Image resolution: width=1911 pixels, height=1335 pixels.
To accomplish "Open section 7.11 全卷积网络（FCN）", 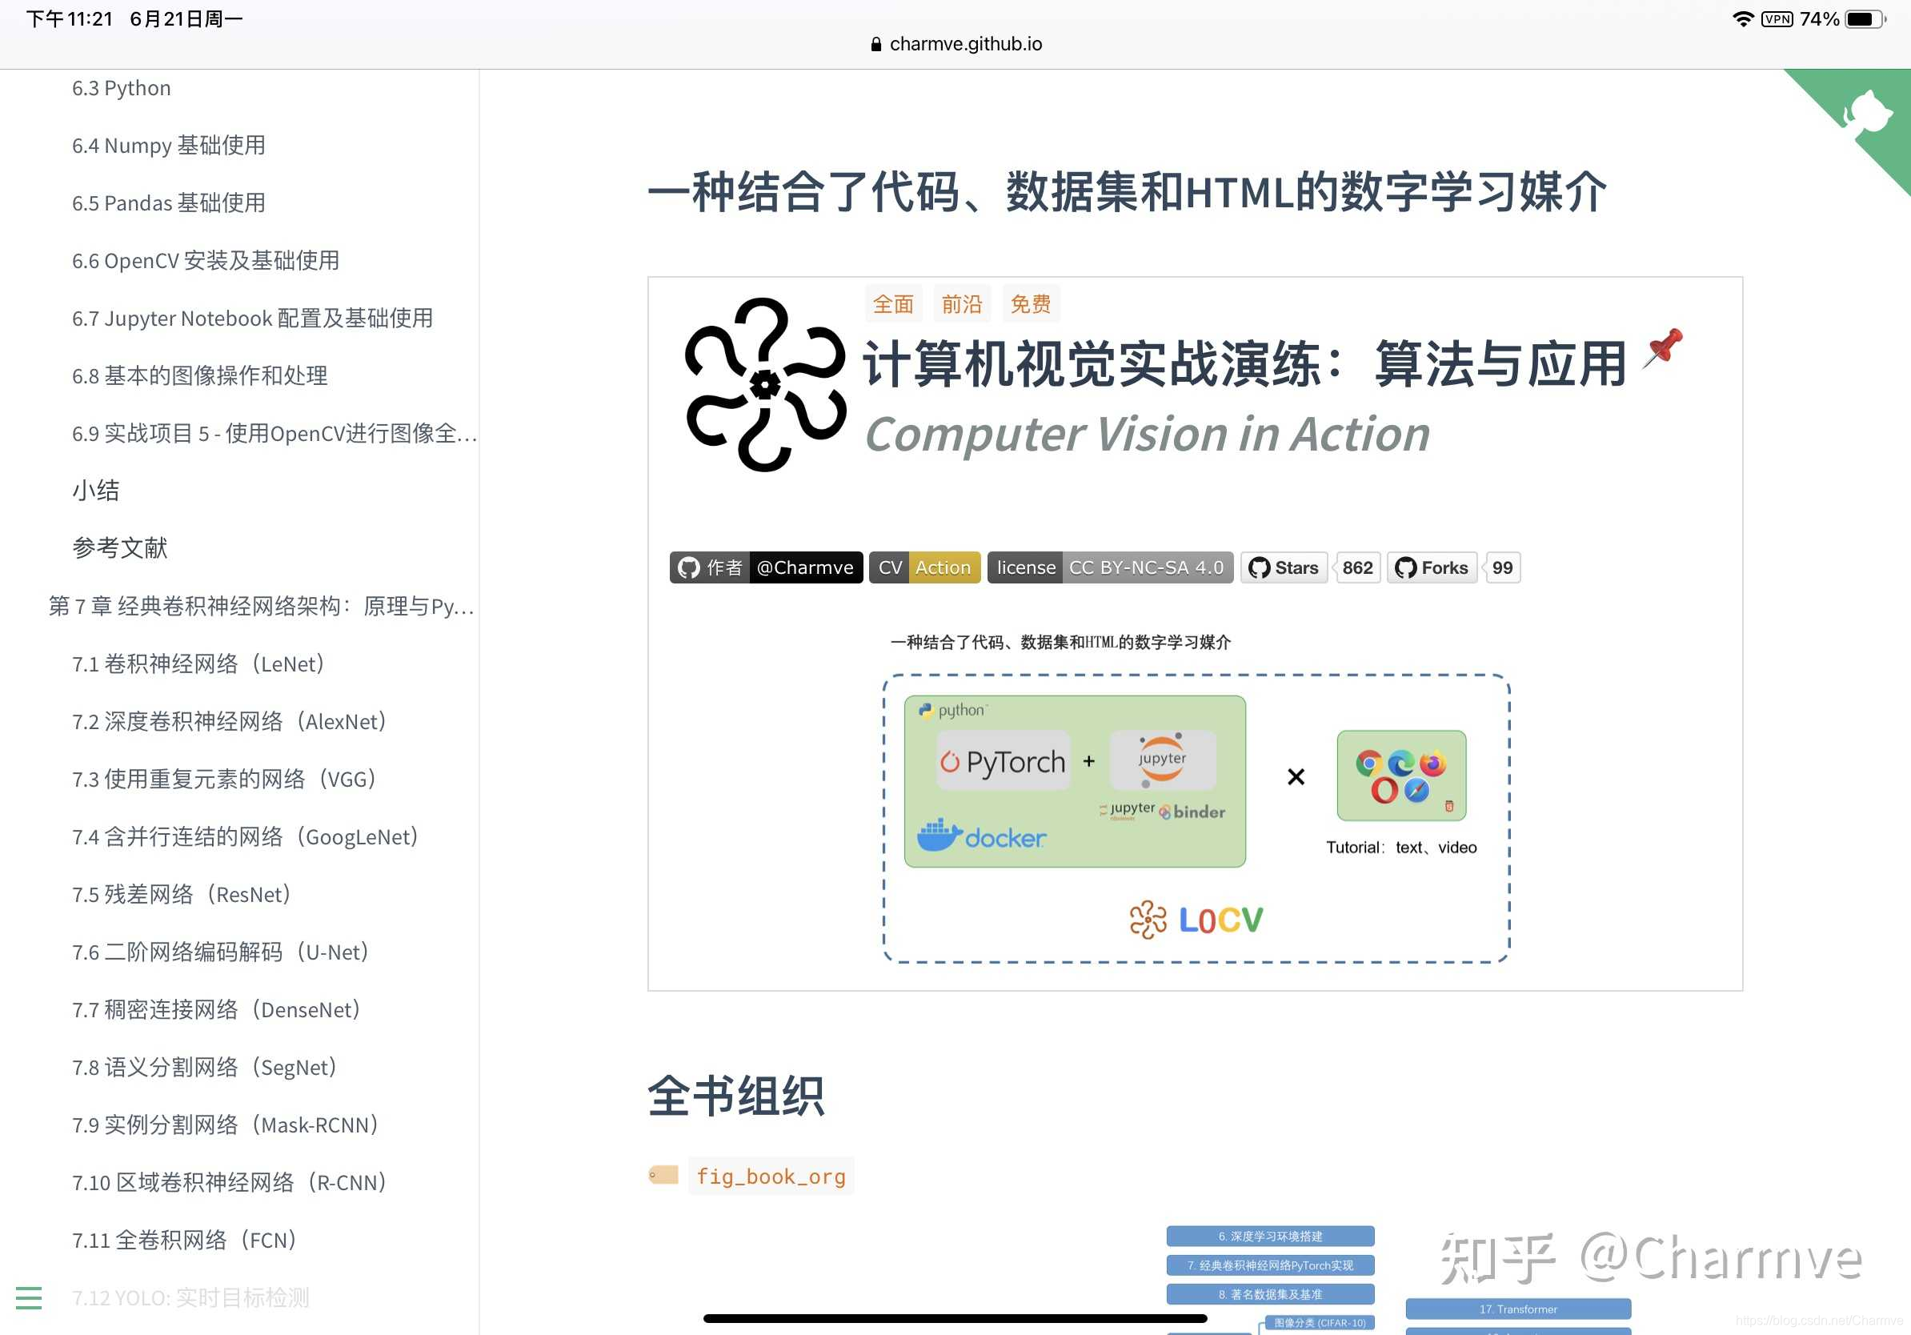I will (x=185, y=1240).
